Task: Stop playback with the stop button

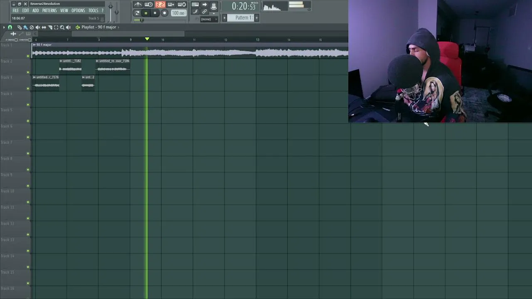Action: [x=155, y=13]
